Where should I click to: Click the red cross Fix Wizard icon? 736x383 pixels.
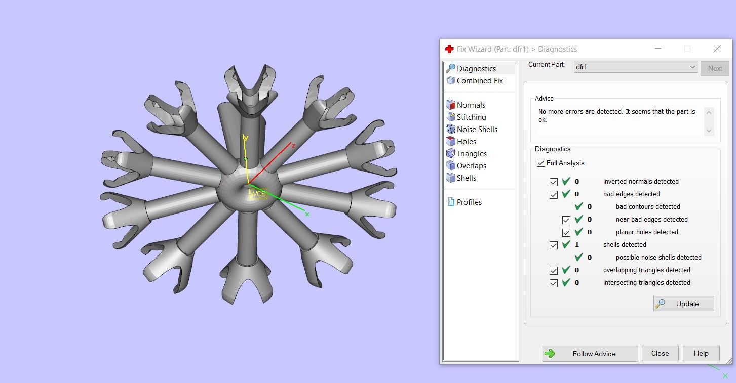point(449,49)
